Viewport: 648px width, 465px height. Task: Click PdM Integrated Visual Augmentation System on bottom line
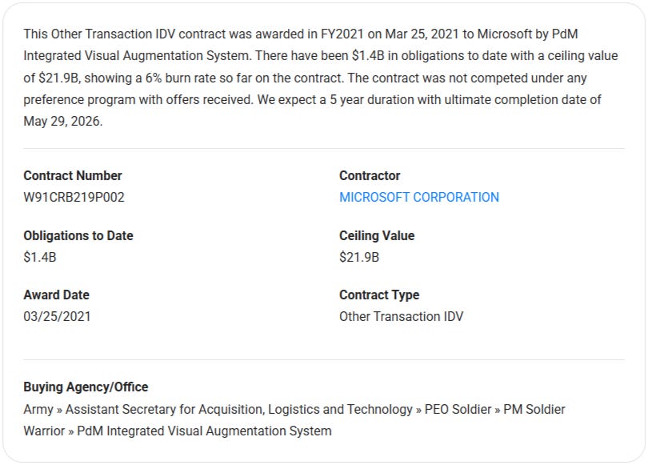204,431
